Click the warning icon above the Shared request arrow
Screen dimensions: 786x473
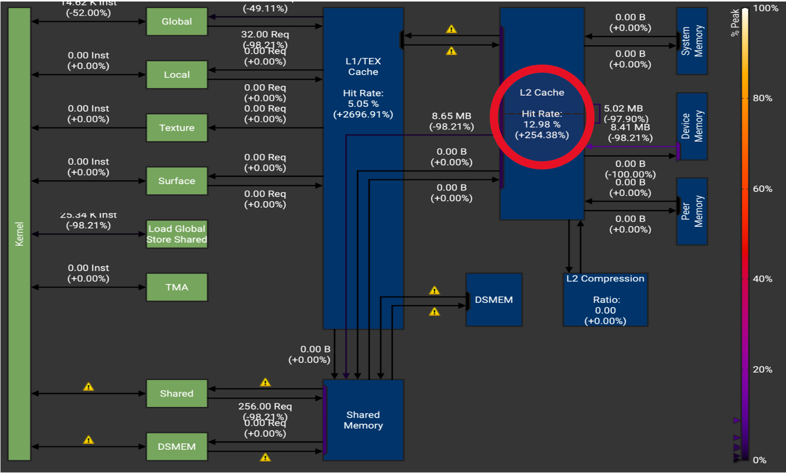pyautogui.click(x=265, y=383)
